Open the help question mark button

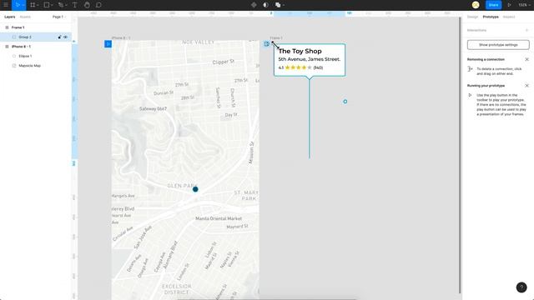[521, 287]
